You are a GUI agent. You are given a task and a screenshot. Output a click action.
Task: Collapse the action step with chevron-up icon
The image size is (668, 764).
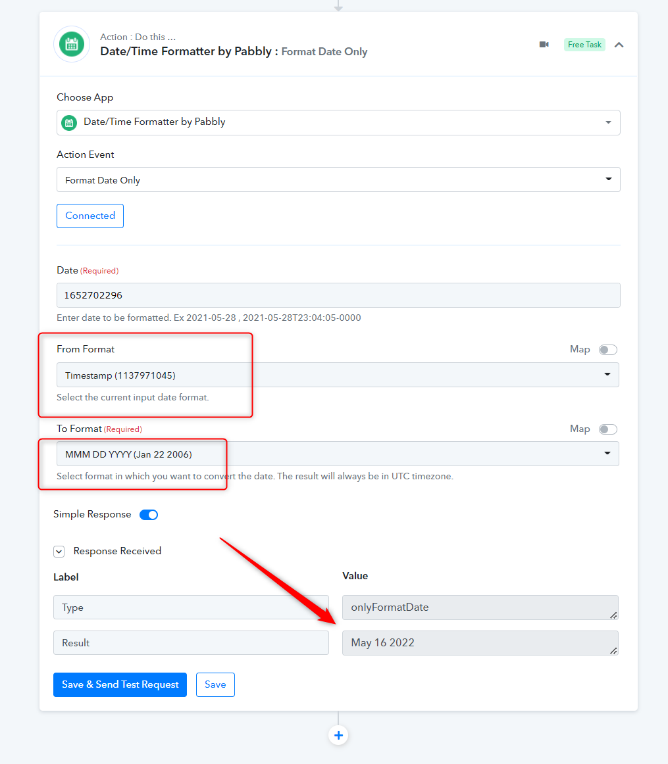click(x=619, y=45)
